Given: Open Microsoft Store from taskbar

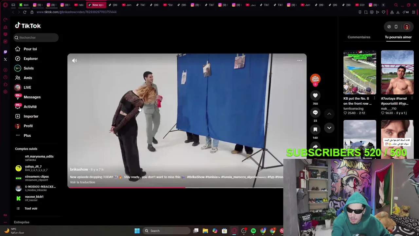Looking at the screenshot, I should [225, 231].
